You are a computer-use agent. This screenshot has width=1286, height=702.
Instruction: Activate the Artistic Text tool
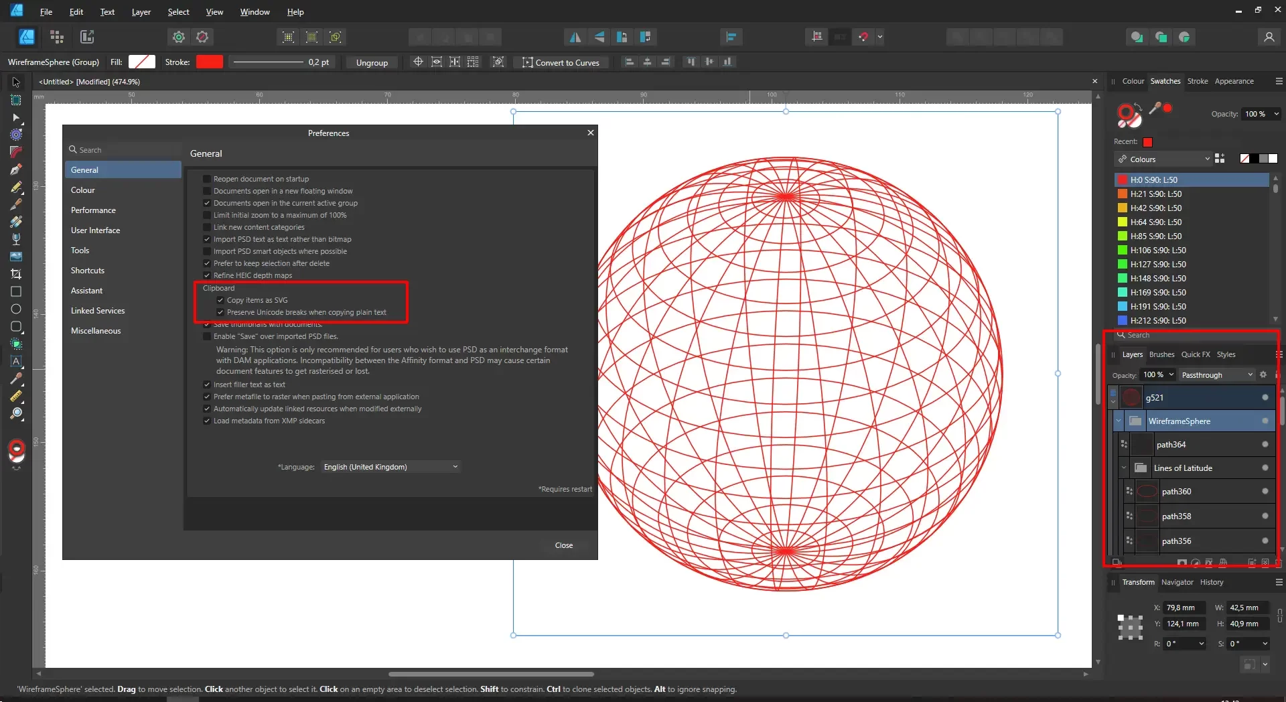(x=16, y=361)
